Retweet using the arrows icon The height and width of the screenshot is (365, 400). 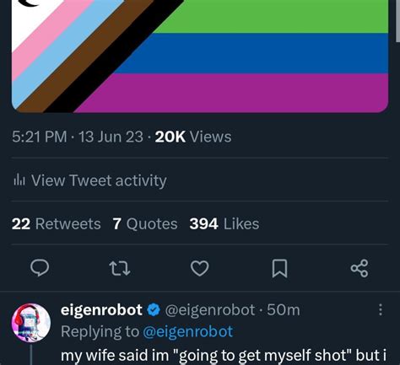click(x=120, y=268)
